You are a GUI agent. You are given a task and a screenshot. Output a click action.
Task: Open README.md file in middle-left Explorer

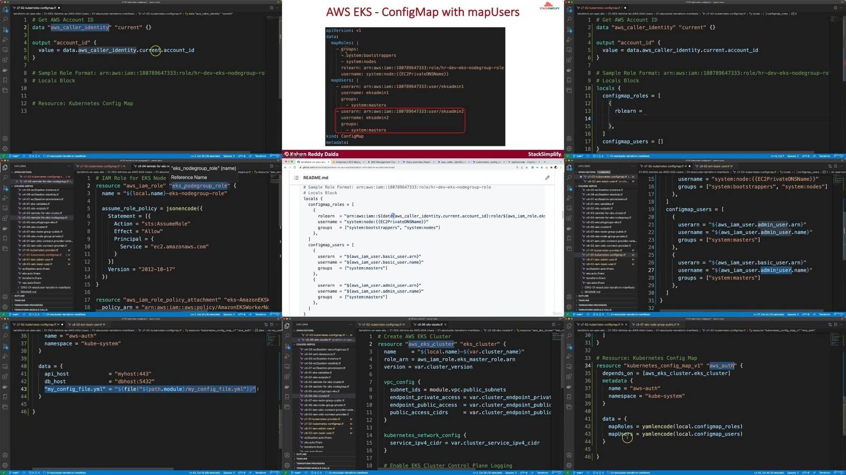click(29, 292)
